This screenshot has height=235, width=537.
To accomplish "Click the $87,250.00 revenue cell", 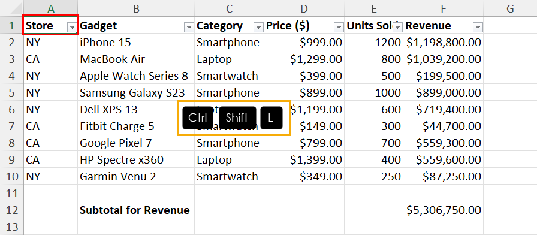I will (443, 176).
